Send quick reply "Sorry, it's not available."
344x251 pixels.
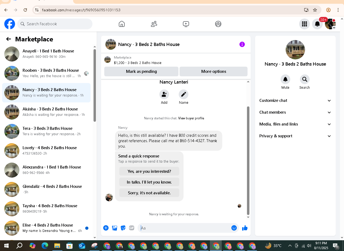[149, 193]
